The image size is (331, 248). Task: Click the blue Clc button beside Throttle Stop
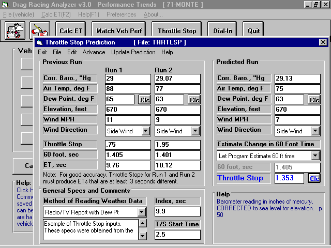314,178
